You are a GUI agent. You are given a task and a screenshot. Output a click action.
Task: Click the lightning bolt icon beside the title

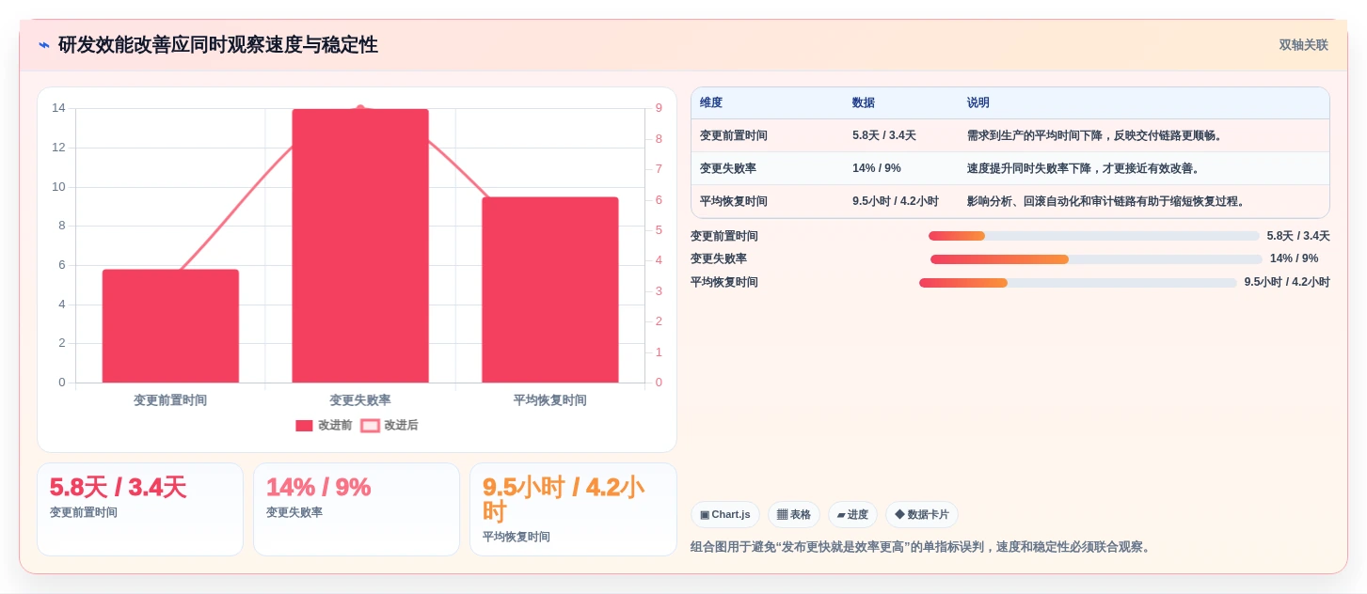(x=44, y=45)
